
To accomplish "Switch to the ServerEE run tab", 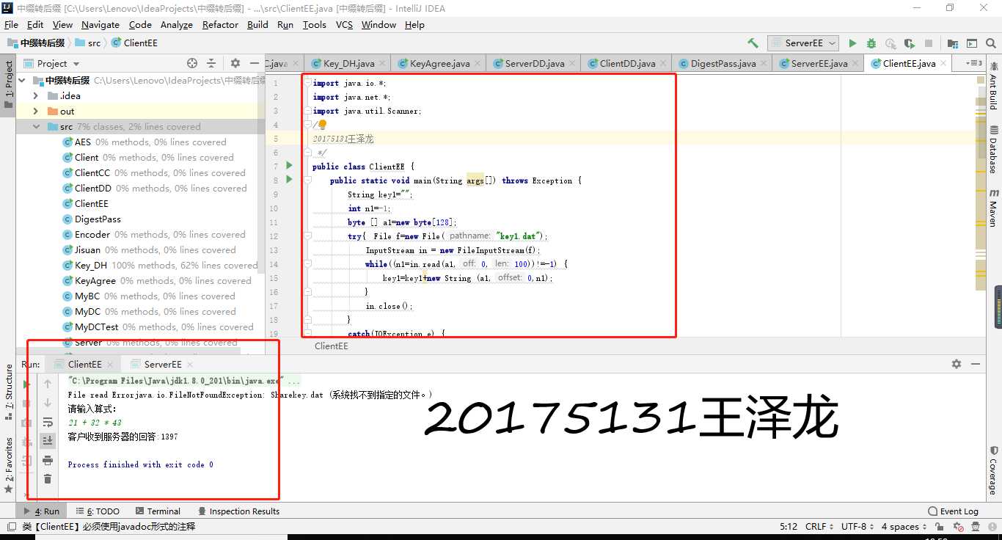I will [x=163, y=364].
